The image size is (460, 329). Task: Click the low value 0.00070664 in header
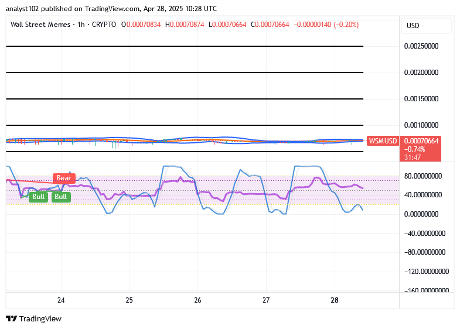tap(229, 25)
